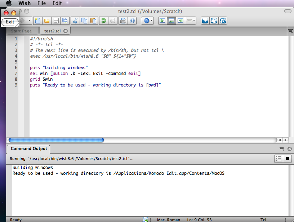The height and width of the screenshot is (222, 294).
Task: Click the Cut scissors icon
Action: click(75, 21)
